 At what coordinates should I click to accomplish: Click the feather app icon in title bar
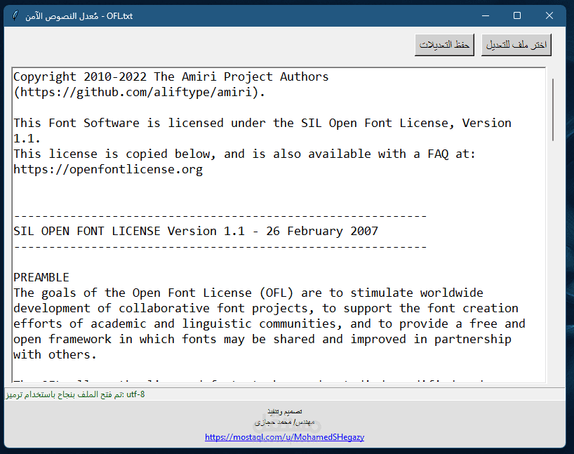15,15
